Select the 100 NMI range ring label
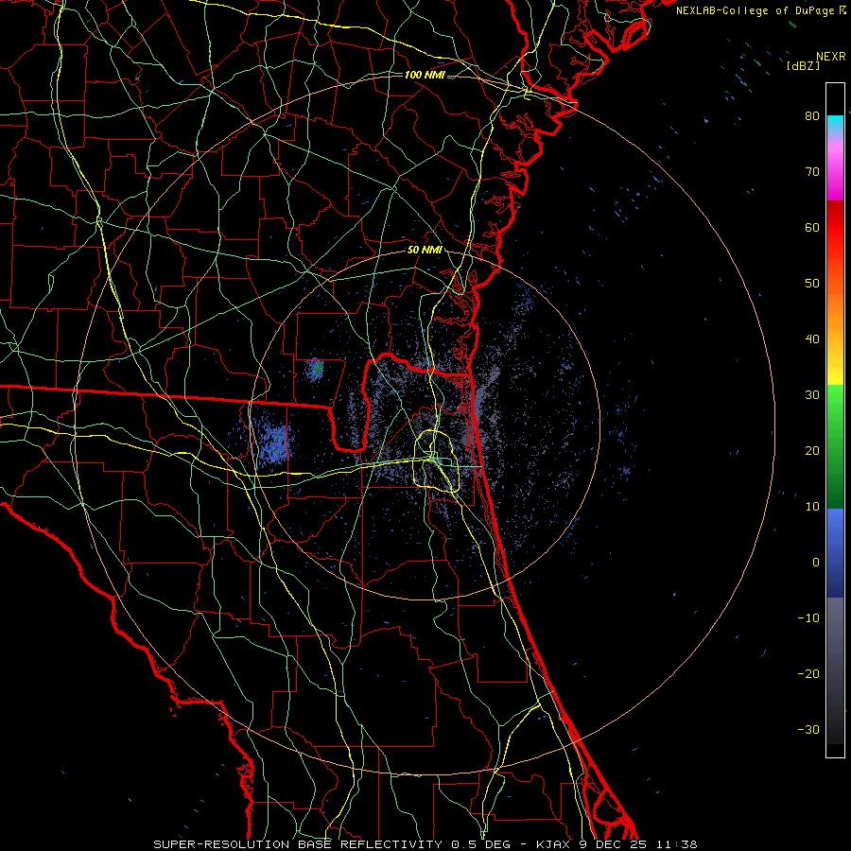Screen dimensions: 851x851 tap(425, 75)
